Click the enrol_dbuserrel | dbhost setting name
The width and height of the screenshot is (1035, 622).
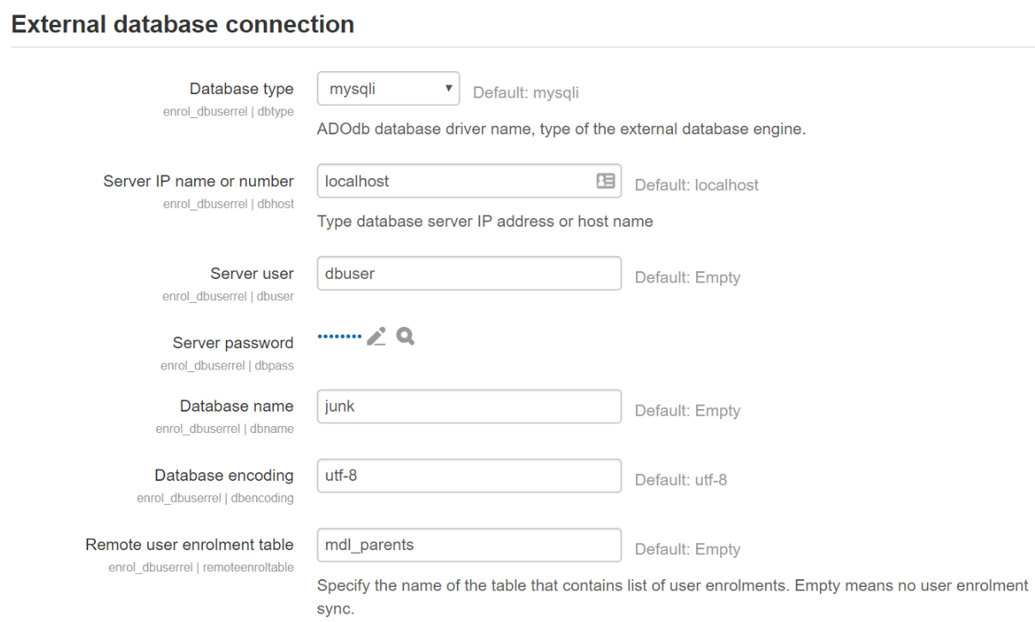click(228, 204)
